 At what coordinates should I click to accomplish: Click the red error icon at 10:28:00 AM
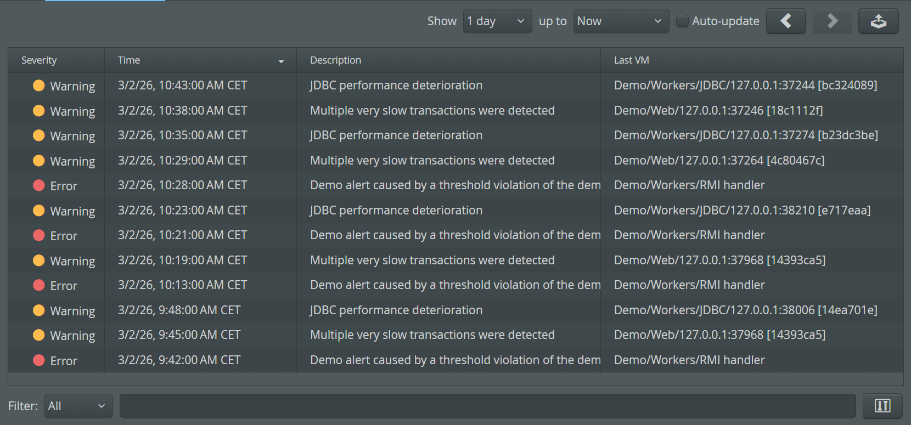(39, 185)
